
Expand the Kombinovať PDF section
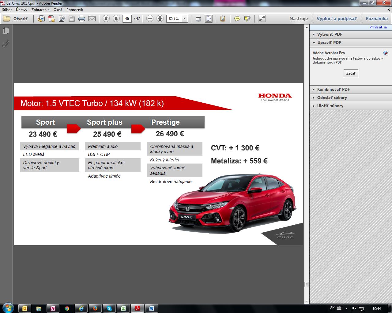(x=333, y=89)
